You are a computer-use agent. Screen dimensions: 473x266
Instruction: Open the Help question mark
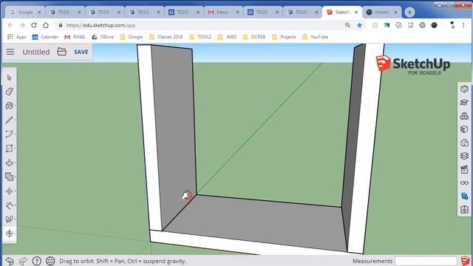(36, 261)
